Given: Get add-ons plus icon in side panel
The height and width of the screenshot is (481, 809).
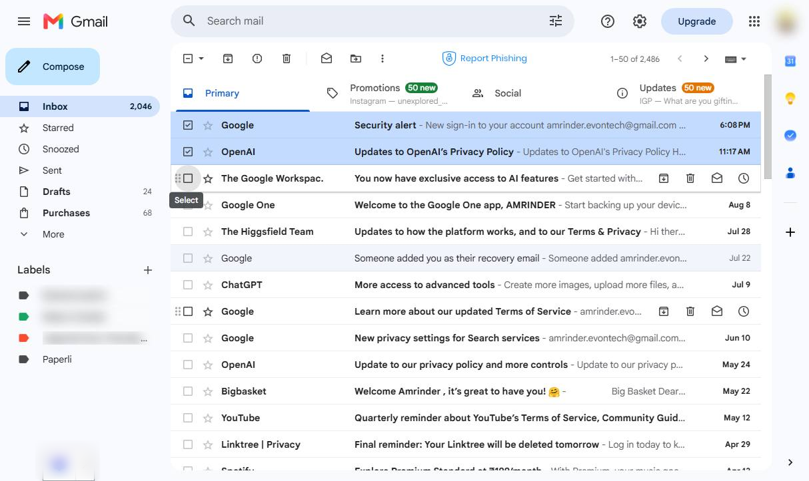Looking at the screenshot, I should tap(790, 232).
